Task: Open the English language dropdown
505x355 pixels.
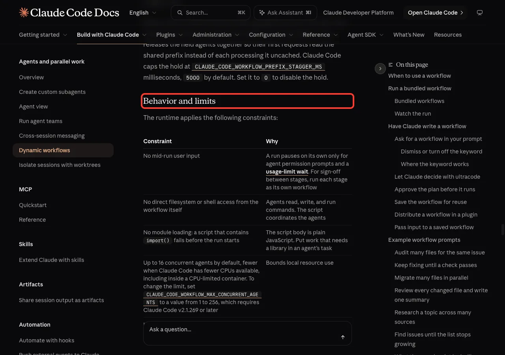Action: pyautogui.click(x=143, y=13)
